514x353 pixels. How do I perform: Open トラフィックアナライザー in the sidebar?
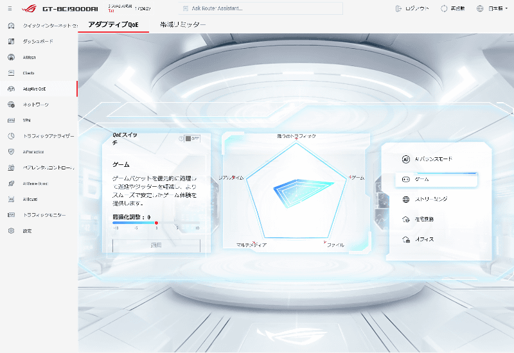pyautogui.click(x=39, y=136)
